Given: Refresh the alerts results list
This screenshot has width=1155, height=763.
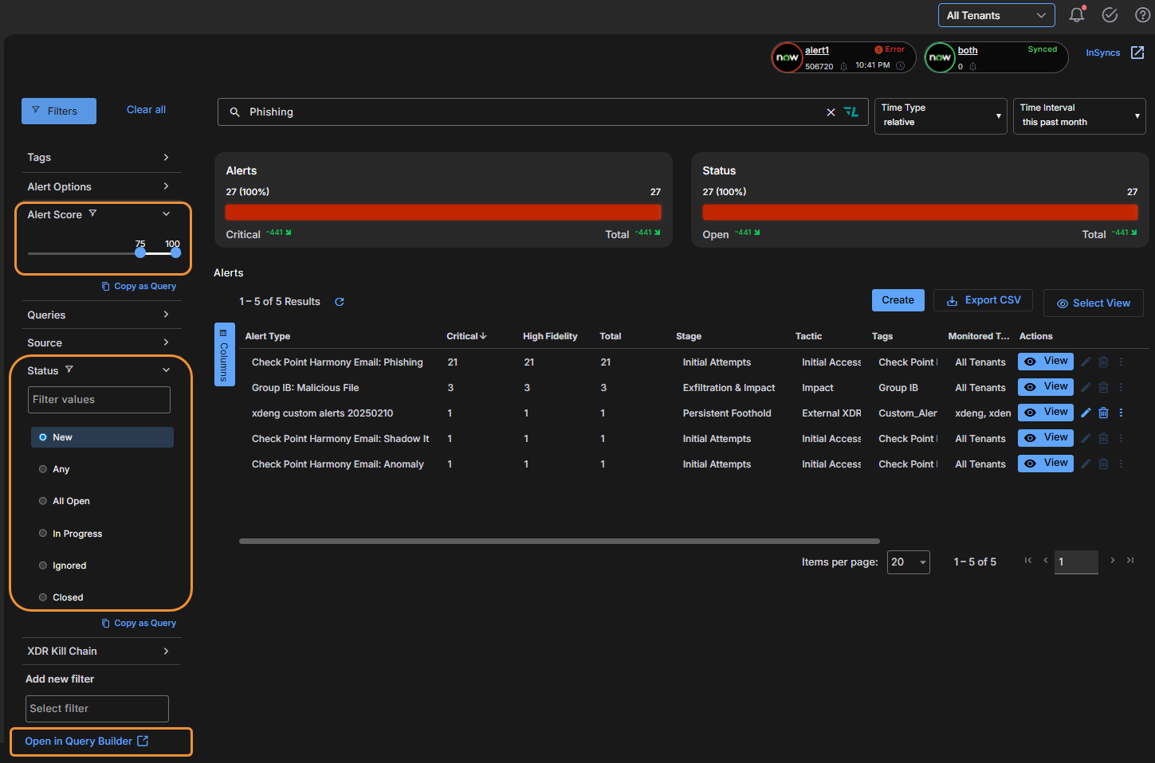Looking at the screenshot, I should pos(339,301).
